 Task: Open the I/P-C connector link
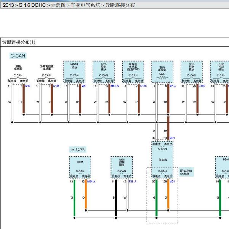173,86
